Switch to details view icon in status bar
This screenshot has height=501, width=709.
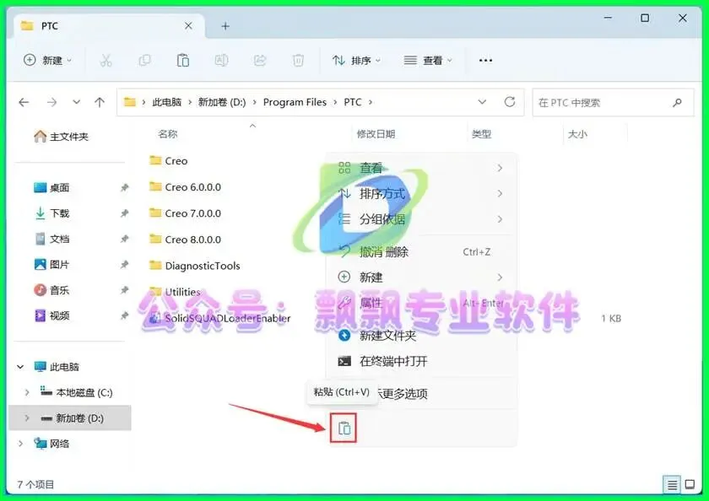(x=672, y=485)
